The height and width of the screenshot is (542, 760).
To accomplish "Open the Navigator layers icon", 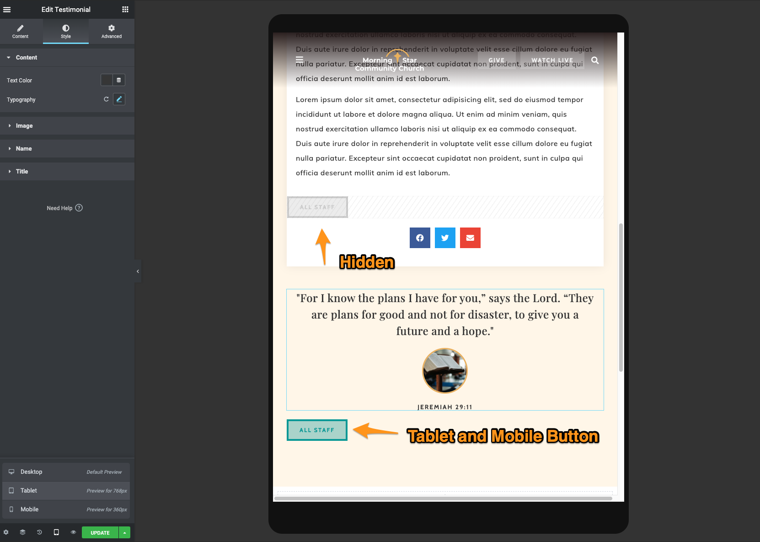I will [22, 532].
